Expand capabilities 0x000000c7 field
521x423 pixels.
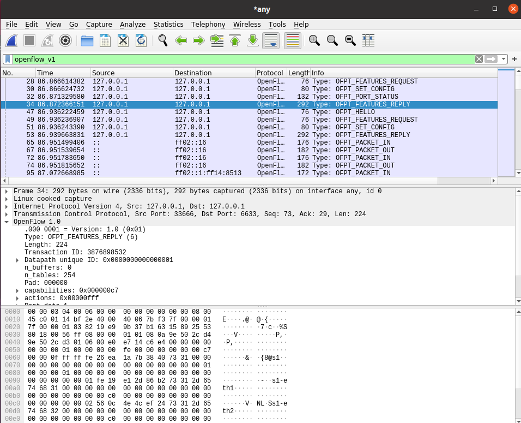click(x=17, y=291)
